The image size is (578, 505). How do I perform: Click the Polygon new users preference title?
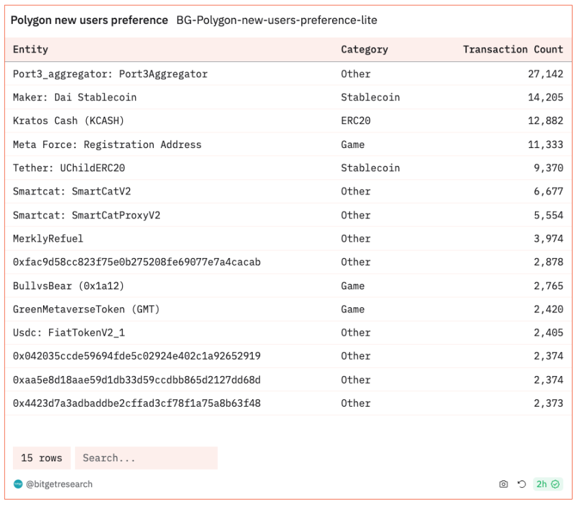89,20
